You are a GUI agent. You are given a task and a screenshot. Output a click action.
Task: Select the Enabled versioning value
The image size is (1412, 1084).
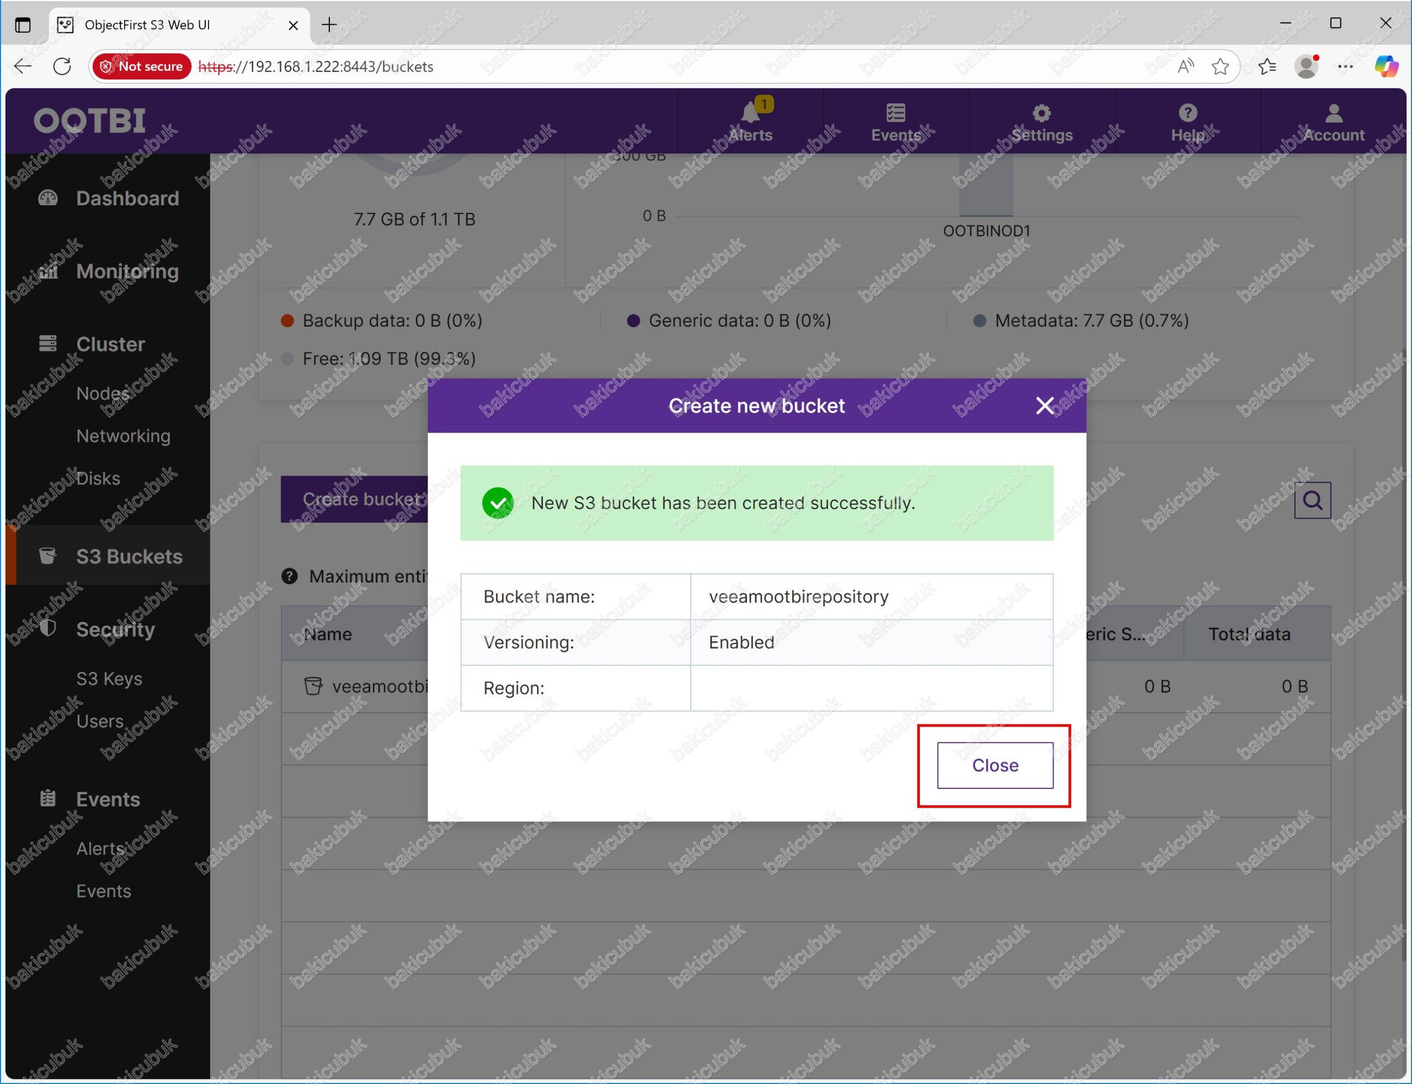coord(741,643)
